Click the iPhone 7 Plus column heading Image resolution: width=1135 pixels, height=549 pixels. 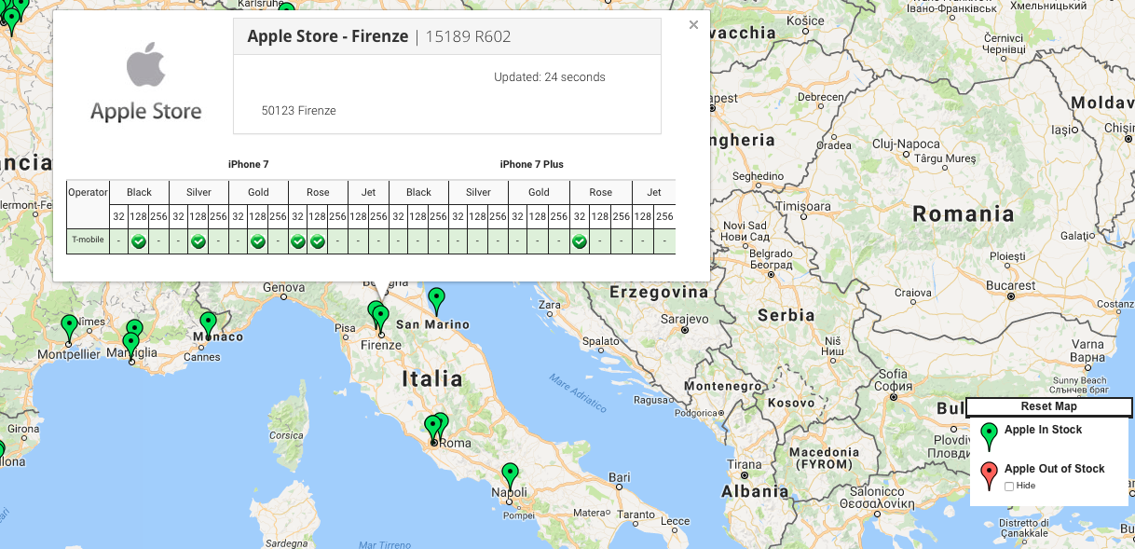(x=531, y=164)
